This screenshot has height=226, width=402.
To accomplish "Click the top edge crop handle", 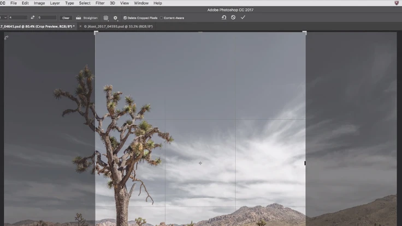I will click(x=200, y=32).
